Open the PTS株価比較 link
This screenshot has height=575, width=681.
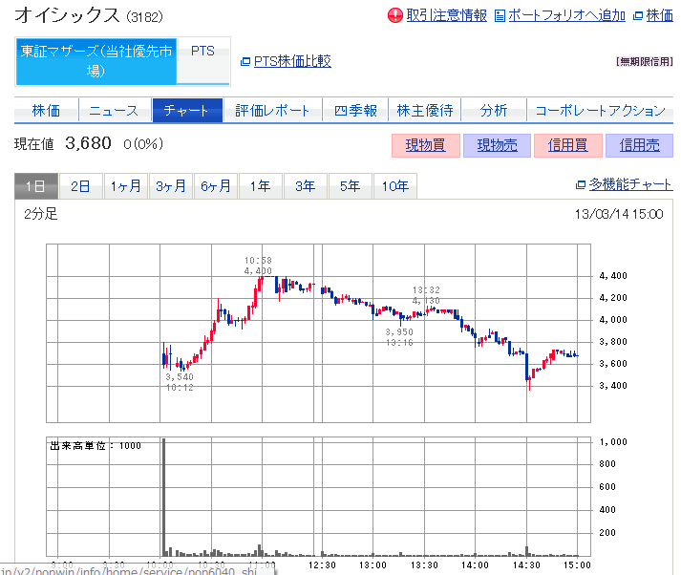(292, 61)
